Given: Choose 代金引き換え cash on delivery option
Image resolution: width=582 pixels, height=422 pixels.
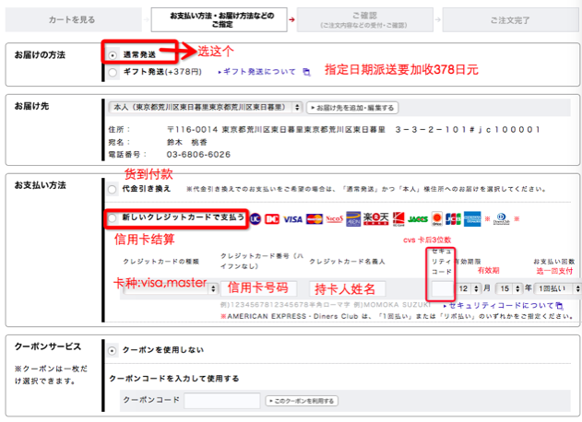Looking at the screenshot, I should click(113, 188).
